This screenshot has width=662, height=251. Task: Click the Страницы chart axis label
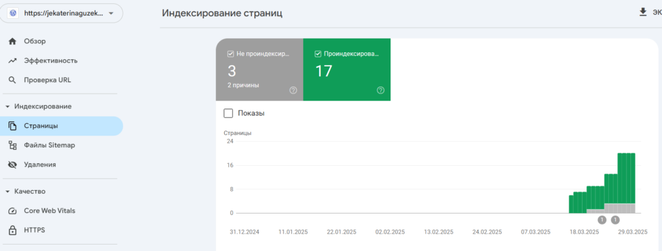pyautogui.click(x=238, y=133)
